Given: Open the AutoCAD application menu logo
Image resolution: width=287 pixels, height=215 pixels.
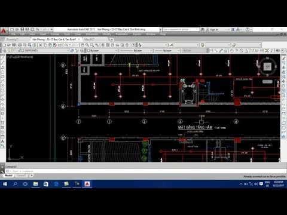Looking at the screenshot, I should pyautogui.click(x=4, y=31).
